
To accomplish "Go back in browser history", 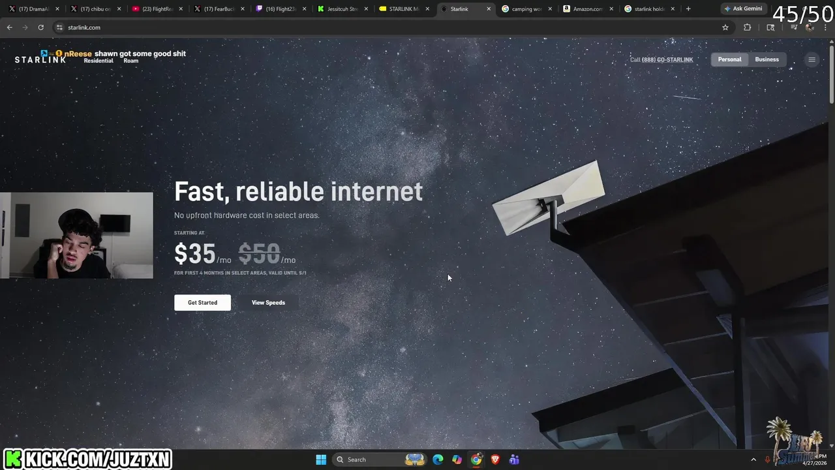I will coord(9,27).
